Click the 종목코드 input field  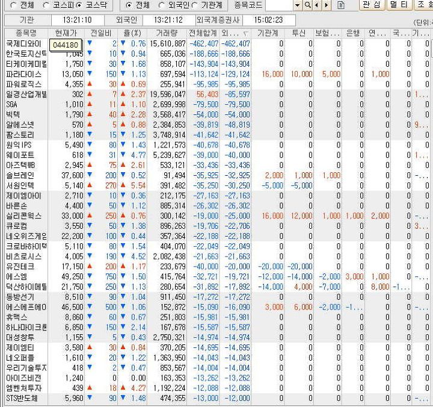(279, 5)
